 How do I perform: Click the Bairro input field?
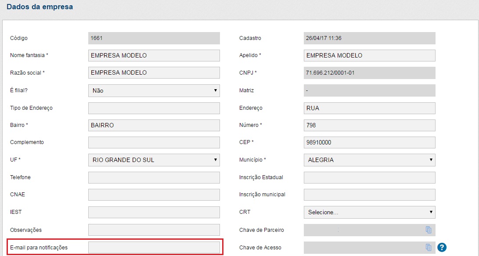tap(154, 125)
